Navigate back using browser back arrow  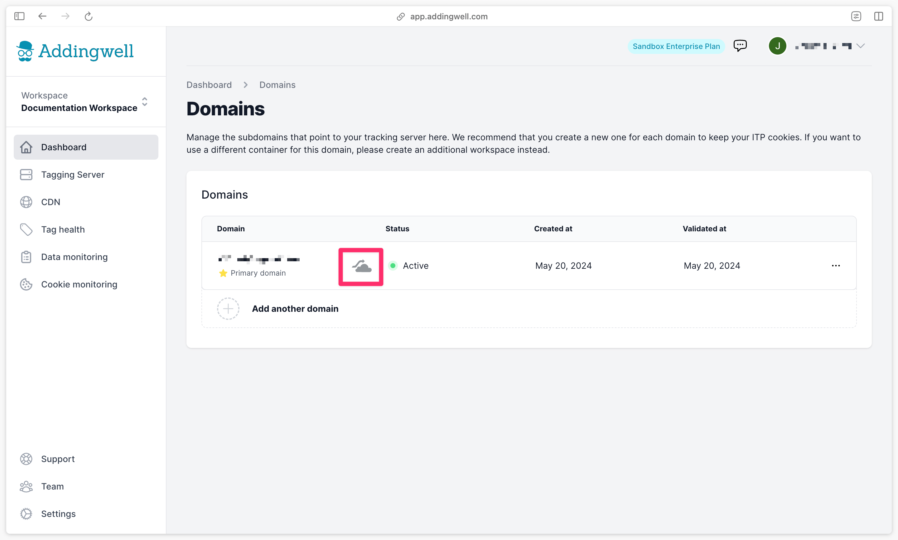41,16
